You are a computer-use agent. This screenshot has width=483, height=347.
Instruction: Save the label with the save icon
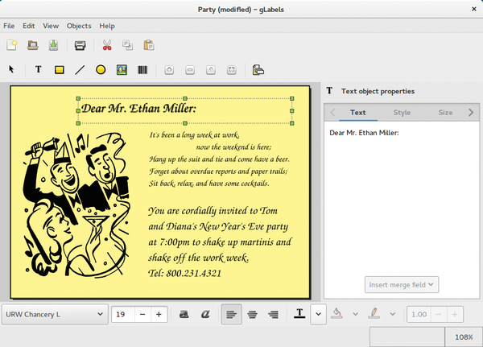(53, 45)
